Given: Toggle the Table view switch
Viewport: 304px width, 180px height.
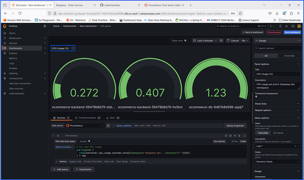Looking at the screenshot, I should tap(186, 41).
